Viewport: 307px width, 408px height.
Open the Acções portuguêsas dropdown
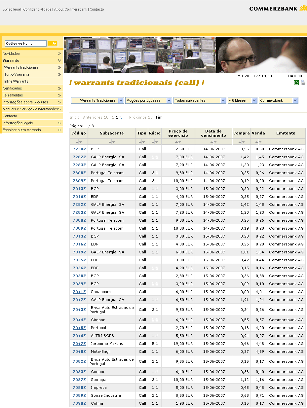point(149,100)
